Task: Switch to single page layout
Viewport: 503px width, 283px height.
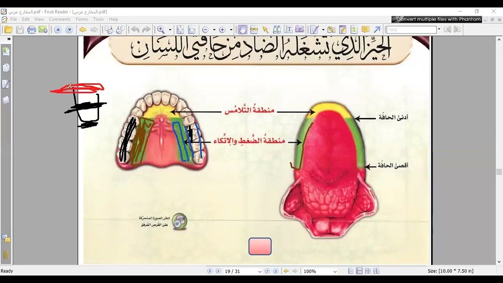Action: (x=351, y=271)
